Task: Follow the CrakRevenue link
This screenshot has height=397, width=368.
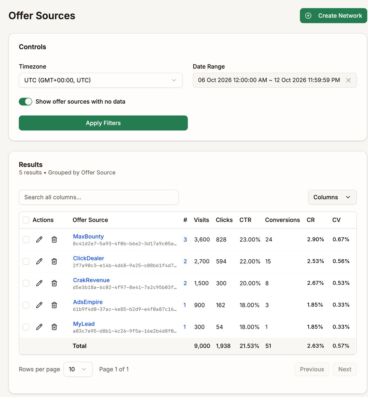Action: pos(91,280)
